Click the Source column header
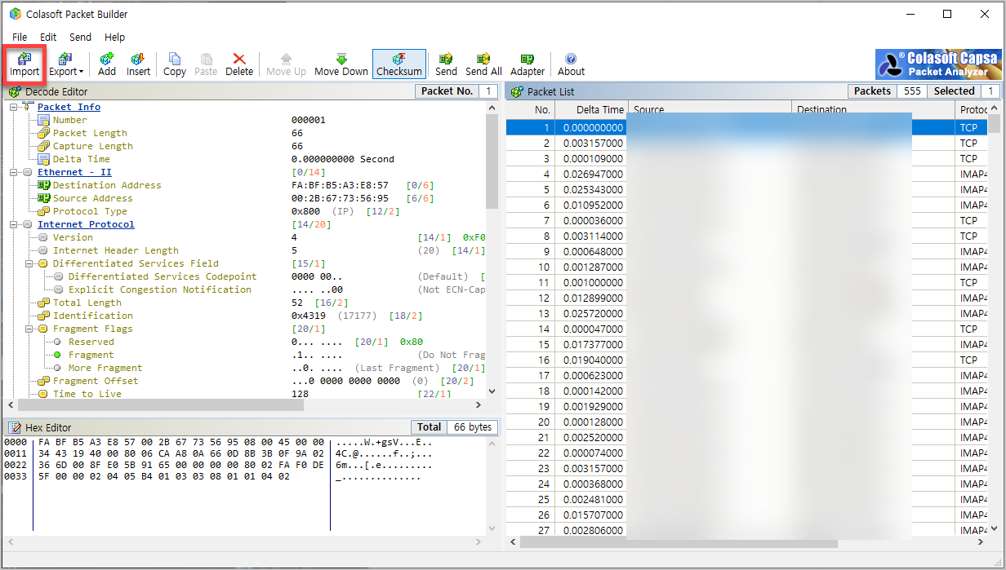The width and height of the screenshot is (1006, 570). (710, 110)
